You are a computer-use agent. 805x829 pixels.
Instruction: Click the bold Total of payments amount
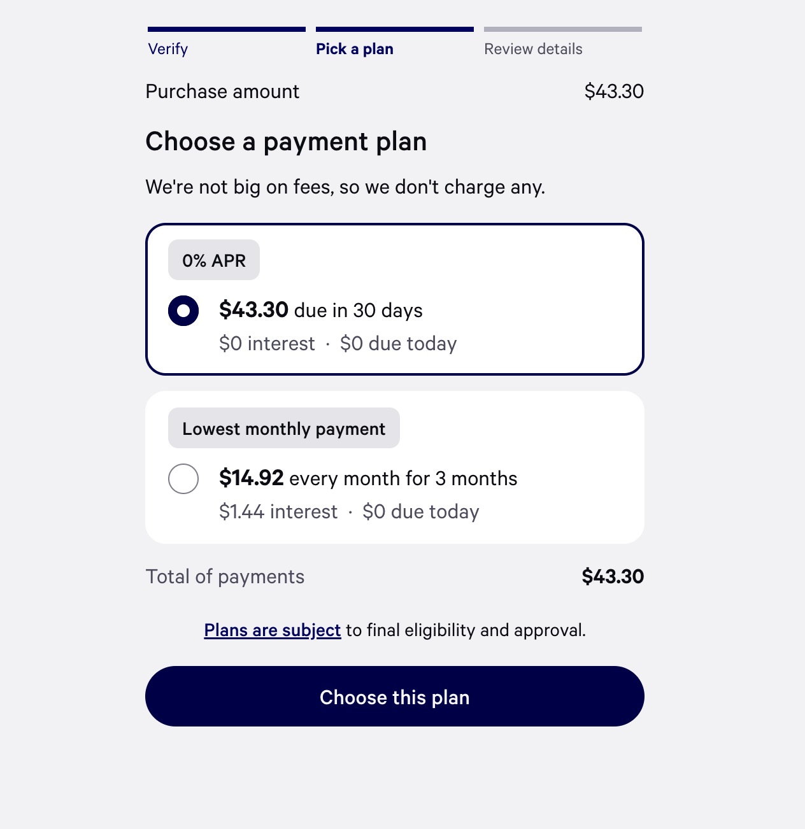pos(613,577)
